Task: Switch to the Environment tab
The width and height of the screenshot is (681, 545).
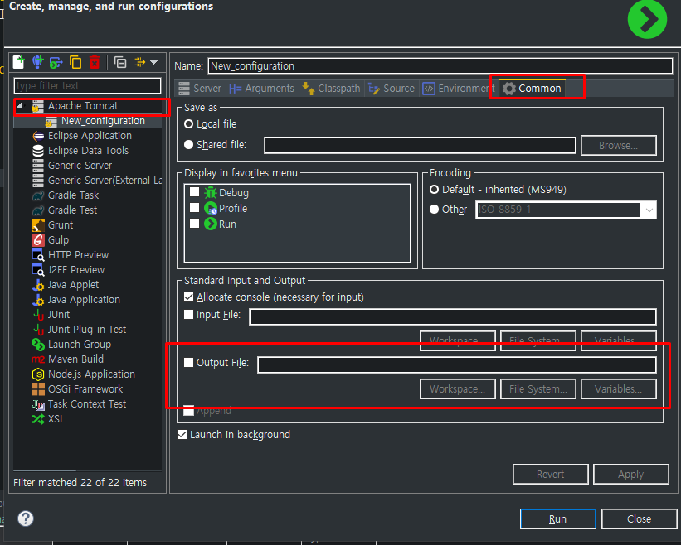Action: pyautogui.click(x=459, y=89)
